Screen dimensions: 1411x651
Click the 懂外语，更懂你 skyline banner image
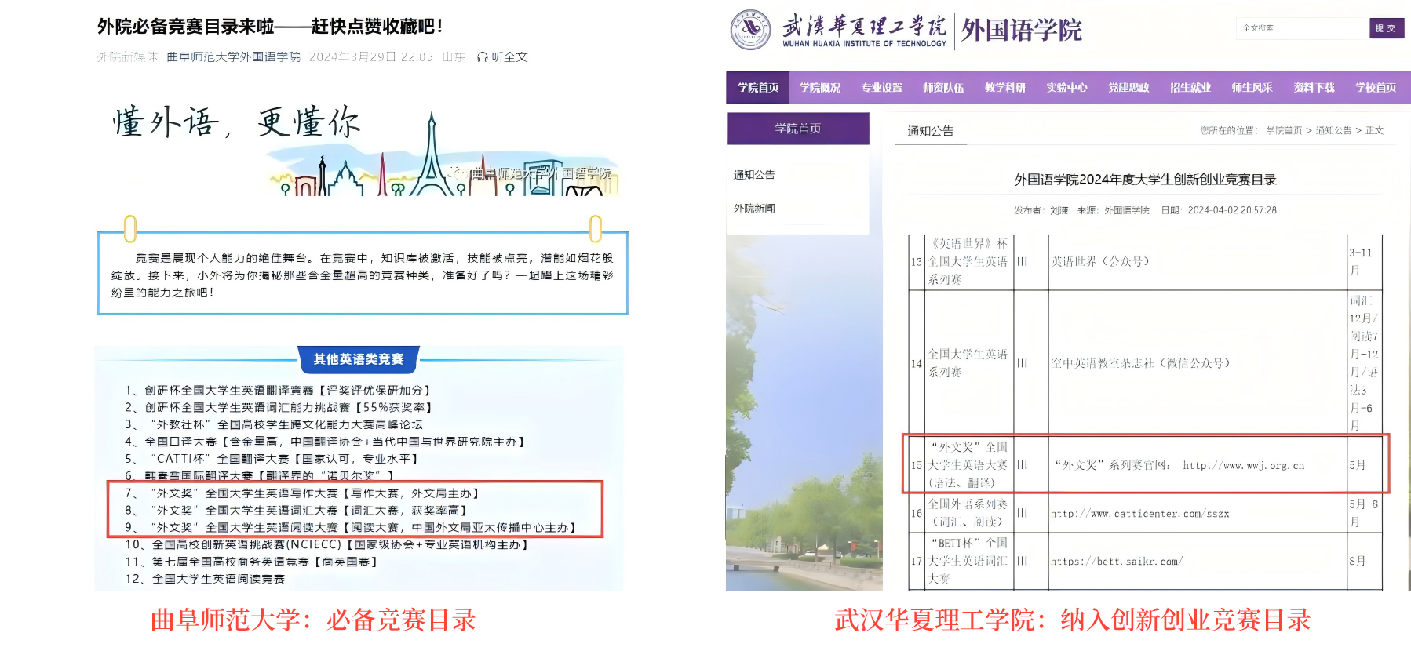363,150
